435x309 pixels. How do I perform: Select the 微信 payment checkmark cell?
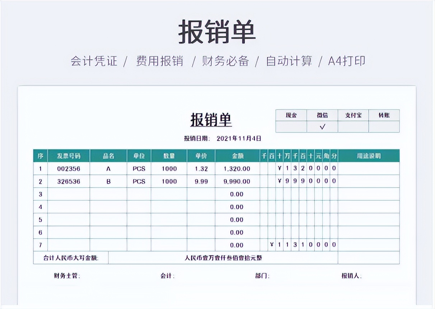(x=322, y=126)
